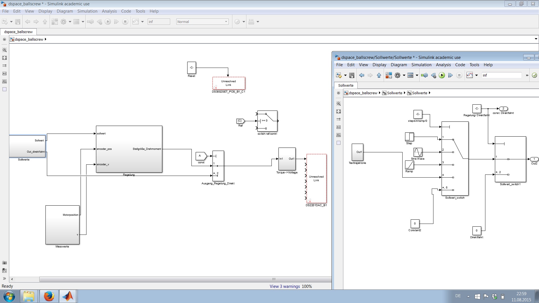This screenshot has width=539, height=303.
Task: Click the green Run simulation button
Action: 442,75
